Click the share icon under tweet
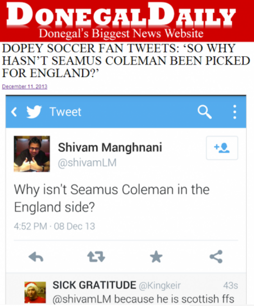Image resolution: width=254 pixels, height=306 pixels. tap(216, 257)
